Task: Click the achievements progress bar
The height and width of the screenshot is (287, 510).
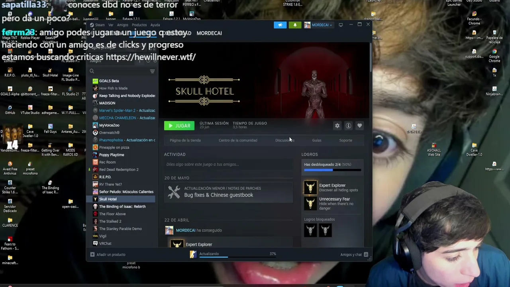Action: click(333, 170)
